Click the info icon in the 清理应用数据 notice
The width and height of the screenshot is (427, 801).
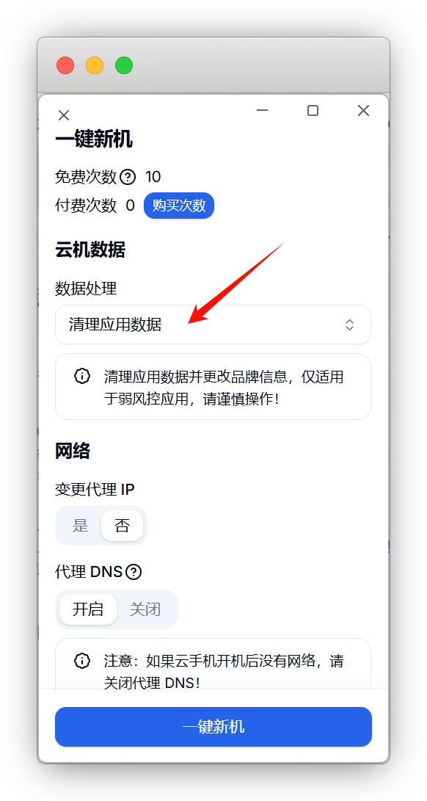(81, 377)
